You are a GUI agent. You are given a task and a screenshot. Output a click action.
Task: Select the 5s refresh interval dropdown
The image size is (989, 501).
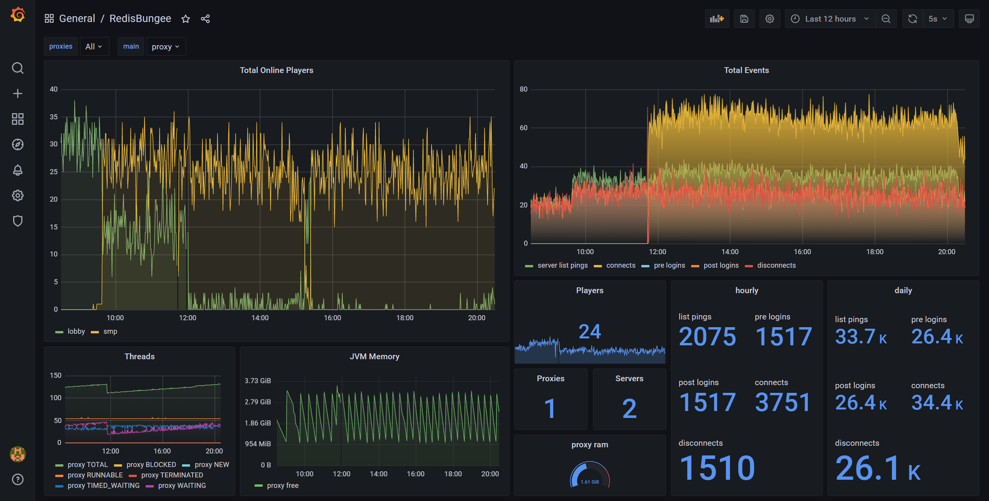pos(938,19)
